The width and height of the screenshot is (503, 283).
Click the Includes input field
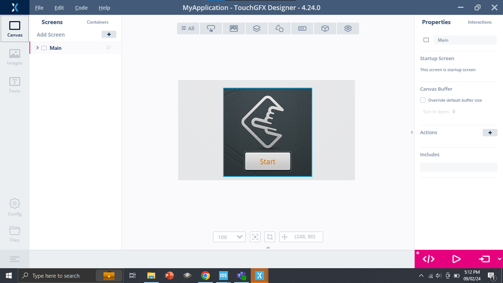click(x=458, y=167)
